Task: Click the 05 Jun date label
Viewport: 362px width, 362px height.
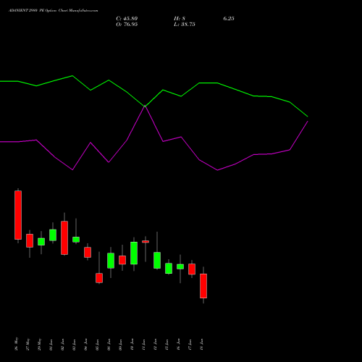Action: click(x=98, y=345)
